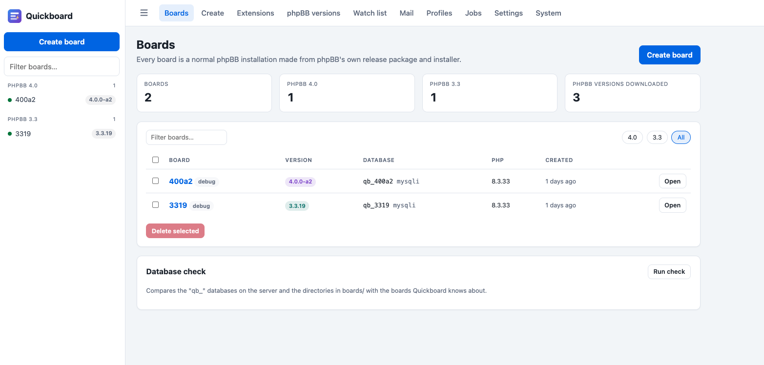Filter table to 4.0 boards
The height and width of the screenshot is (365, 764).
(632, 138)
